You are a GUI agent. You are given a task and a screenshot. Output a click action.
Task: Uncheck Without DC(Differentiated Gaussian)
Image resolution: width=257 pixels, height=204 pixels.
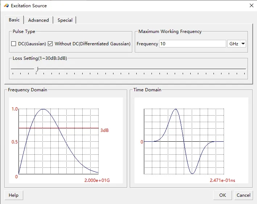click(x=50, y=44)
